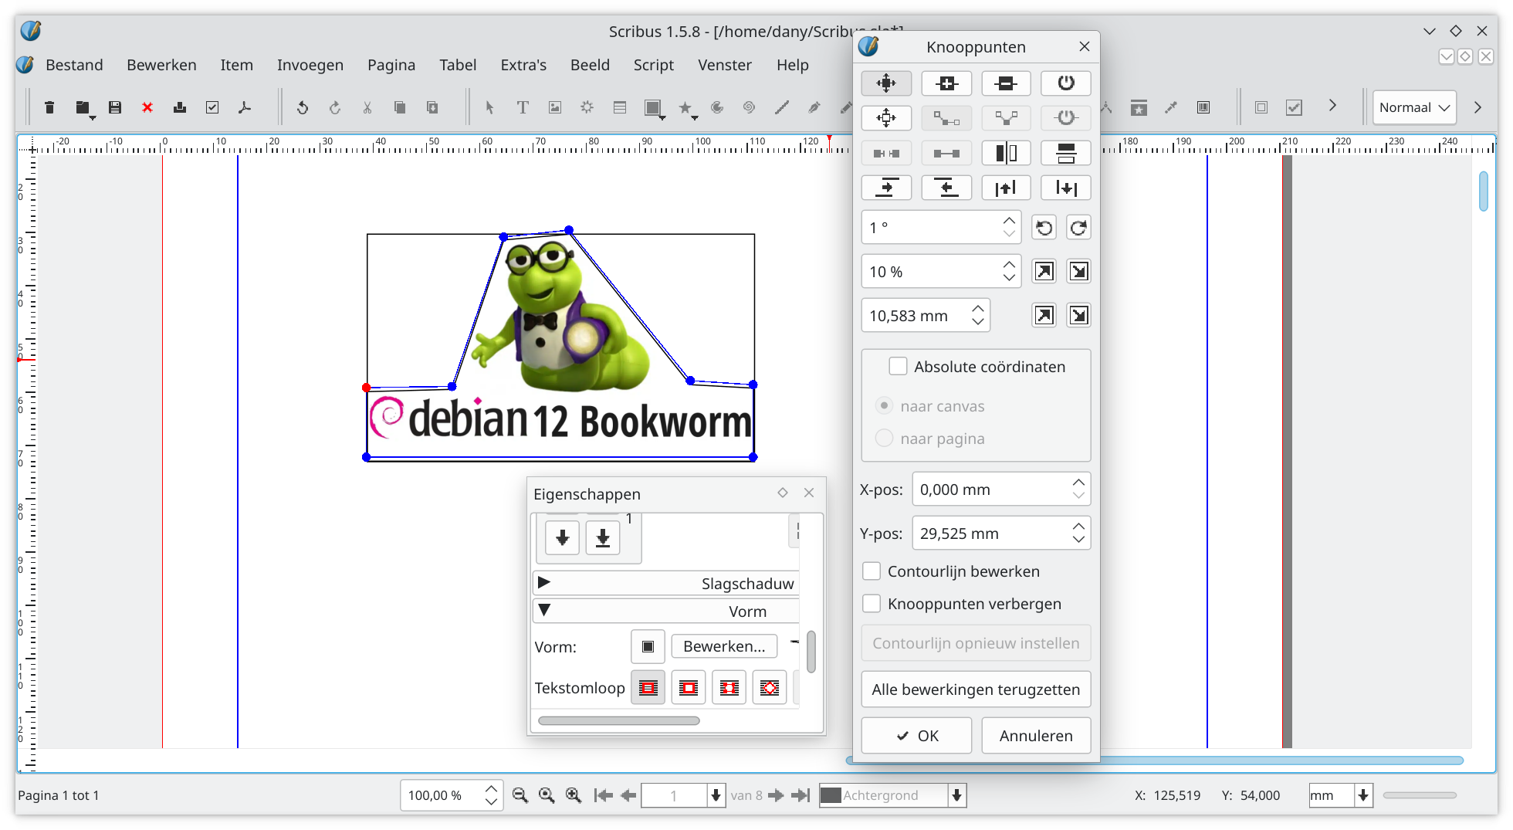This screenshot has height=830, width=1513.
Task: Undo the last action with the toolbar arrow
Action: 303,107
